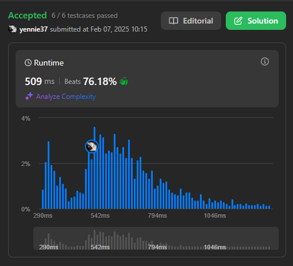Click the tallest bar in the runtime histogram
Screen dimensions: 293x266
tap(94, 168)
